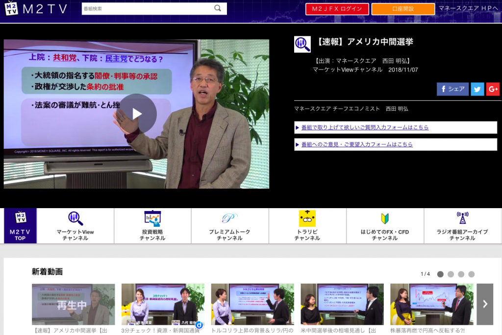Play the main video
502x335 pixels.
coord(137,114)
